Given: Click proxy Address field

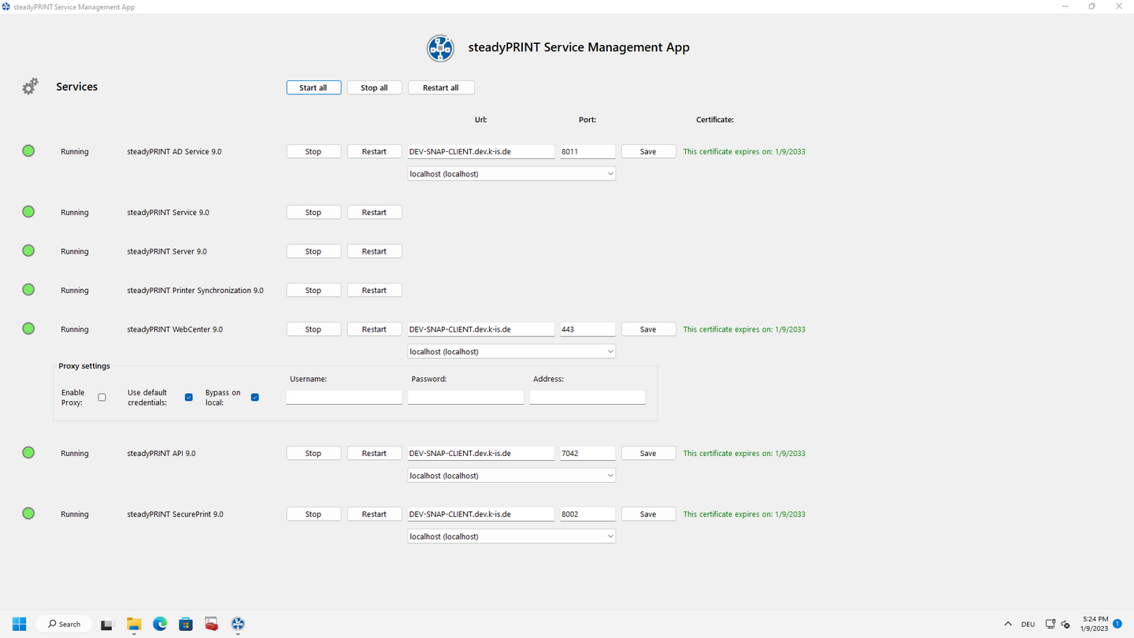Looking at the screenshot, I should tap(587, 397).
